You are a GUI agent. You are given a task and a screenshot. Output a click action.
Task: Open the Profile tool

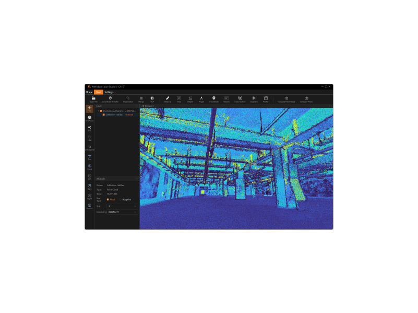266,99
